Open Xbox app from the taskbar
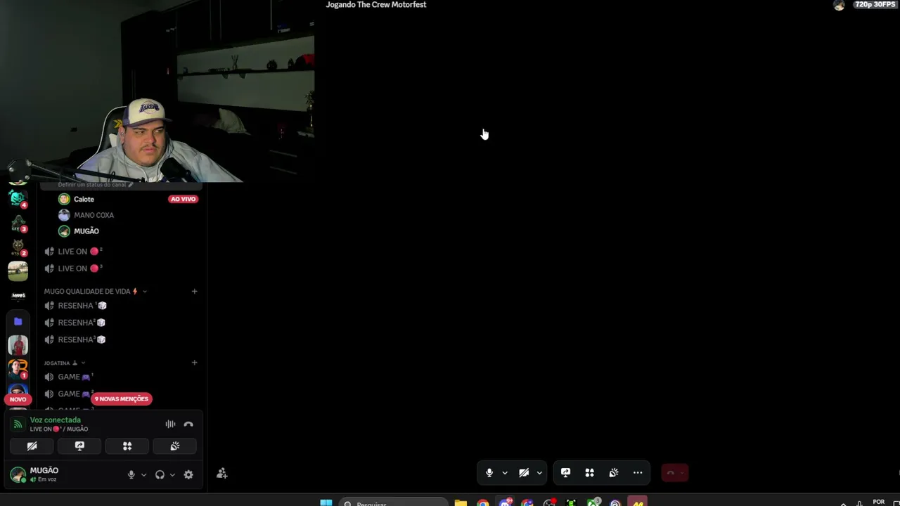900x506 pixels. [x=593, y=503]
